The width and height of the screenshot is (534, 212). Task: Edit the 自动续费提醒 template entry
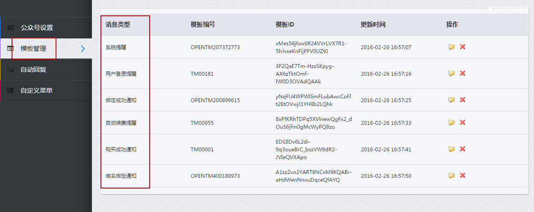451,123
